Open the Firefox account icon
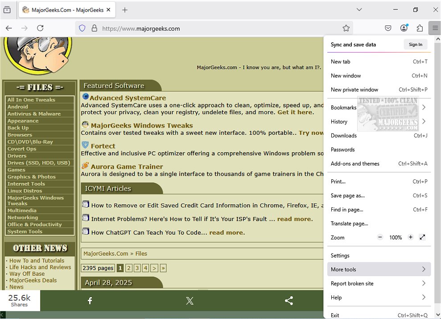This screenshot has width=441, height=319. [x=404, y=28]
